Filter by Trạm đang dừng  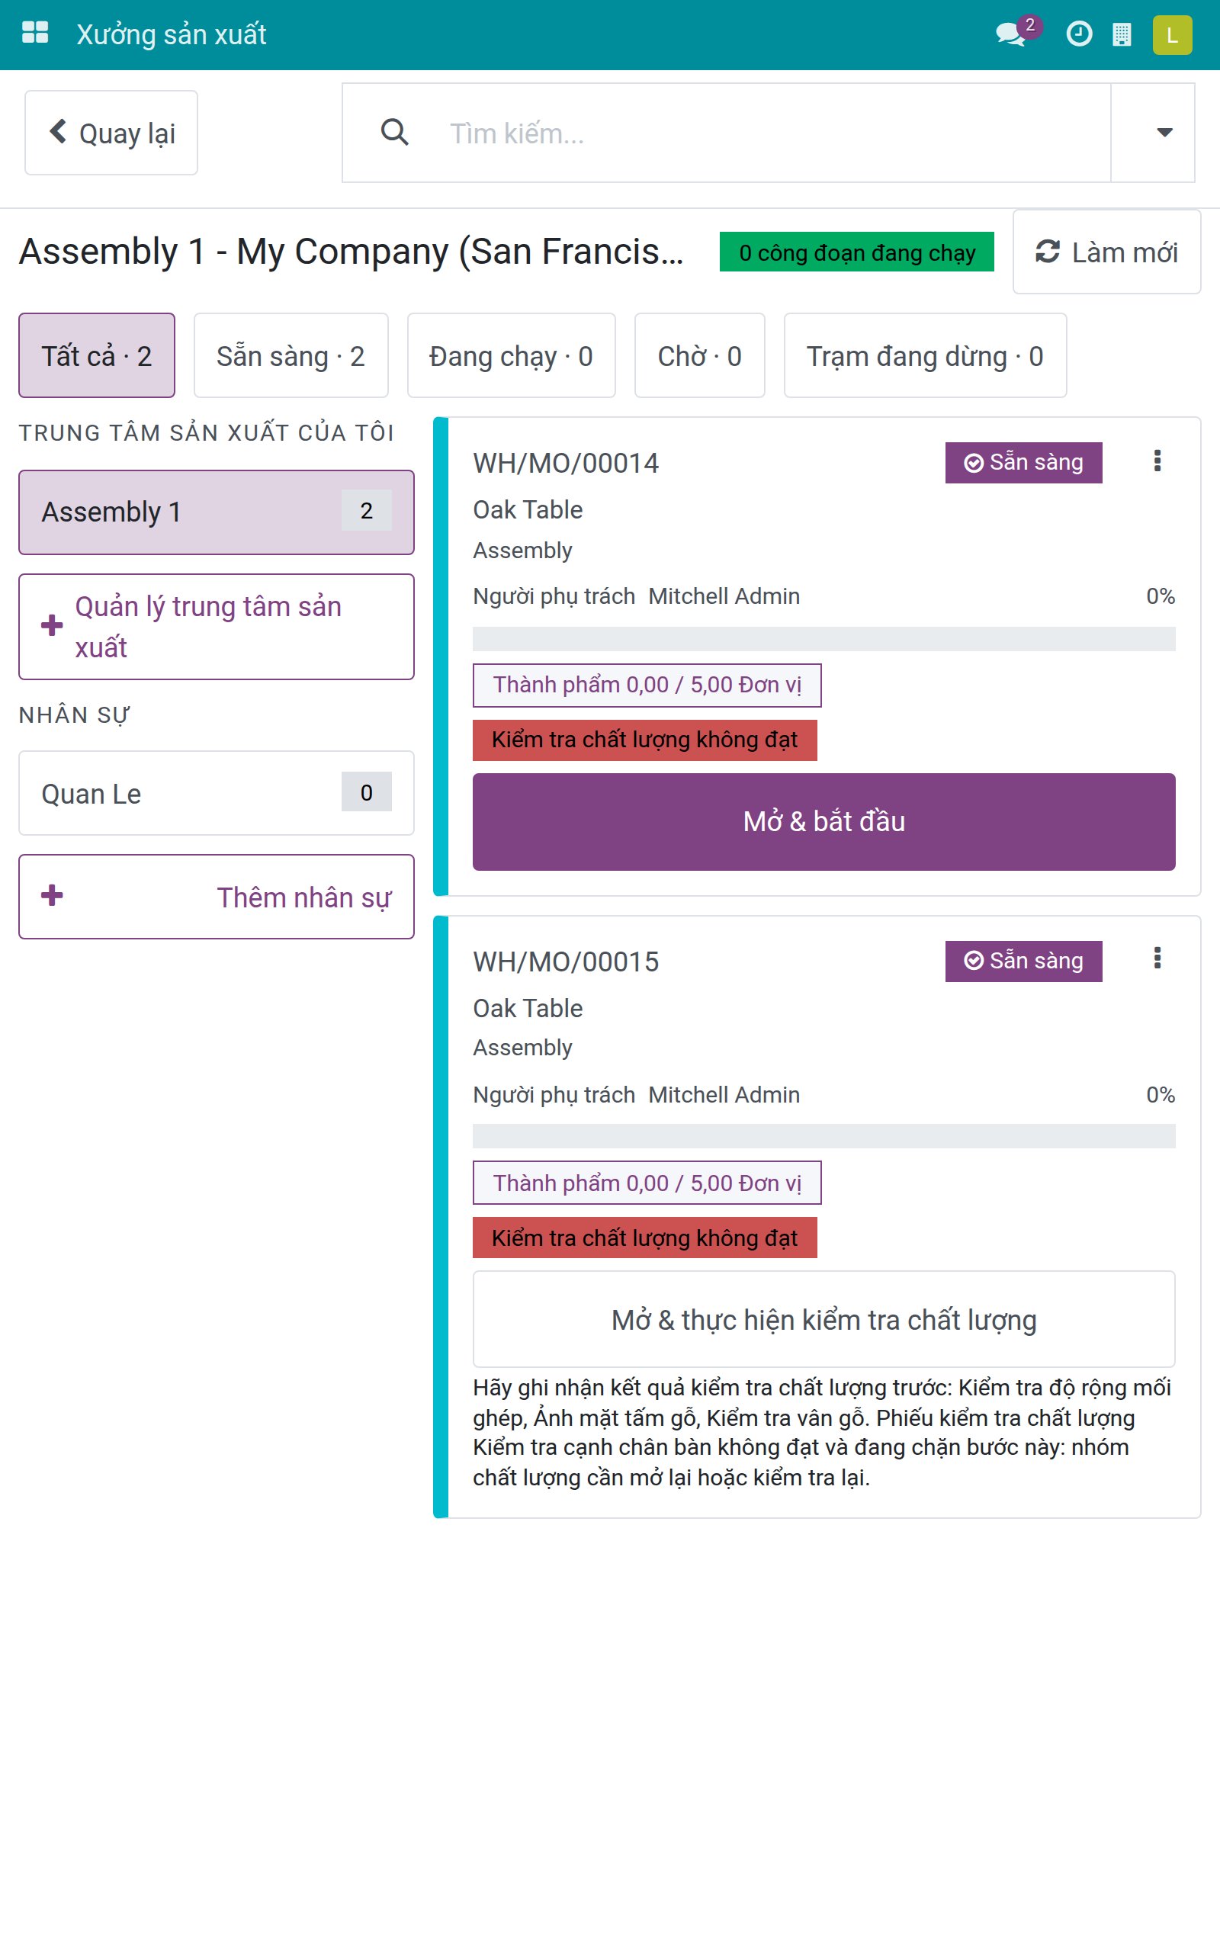925,356
